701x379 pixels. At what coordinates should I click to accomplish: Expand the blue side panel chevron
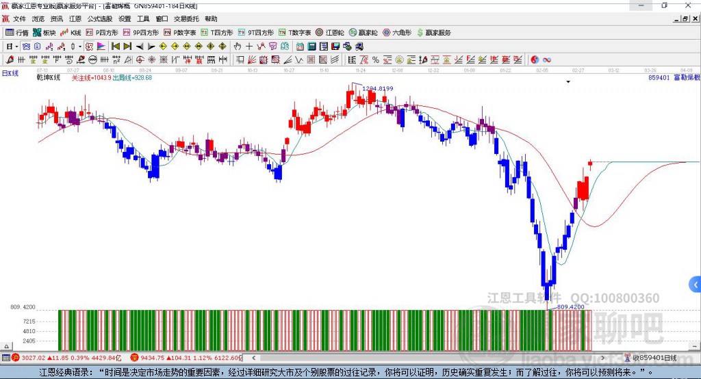pyautogui.click(x=696, y=285)
